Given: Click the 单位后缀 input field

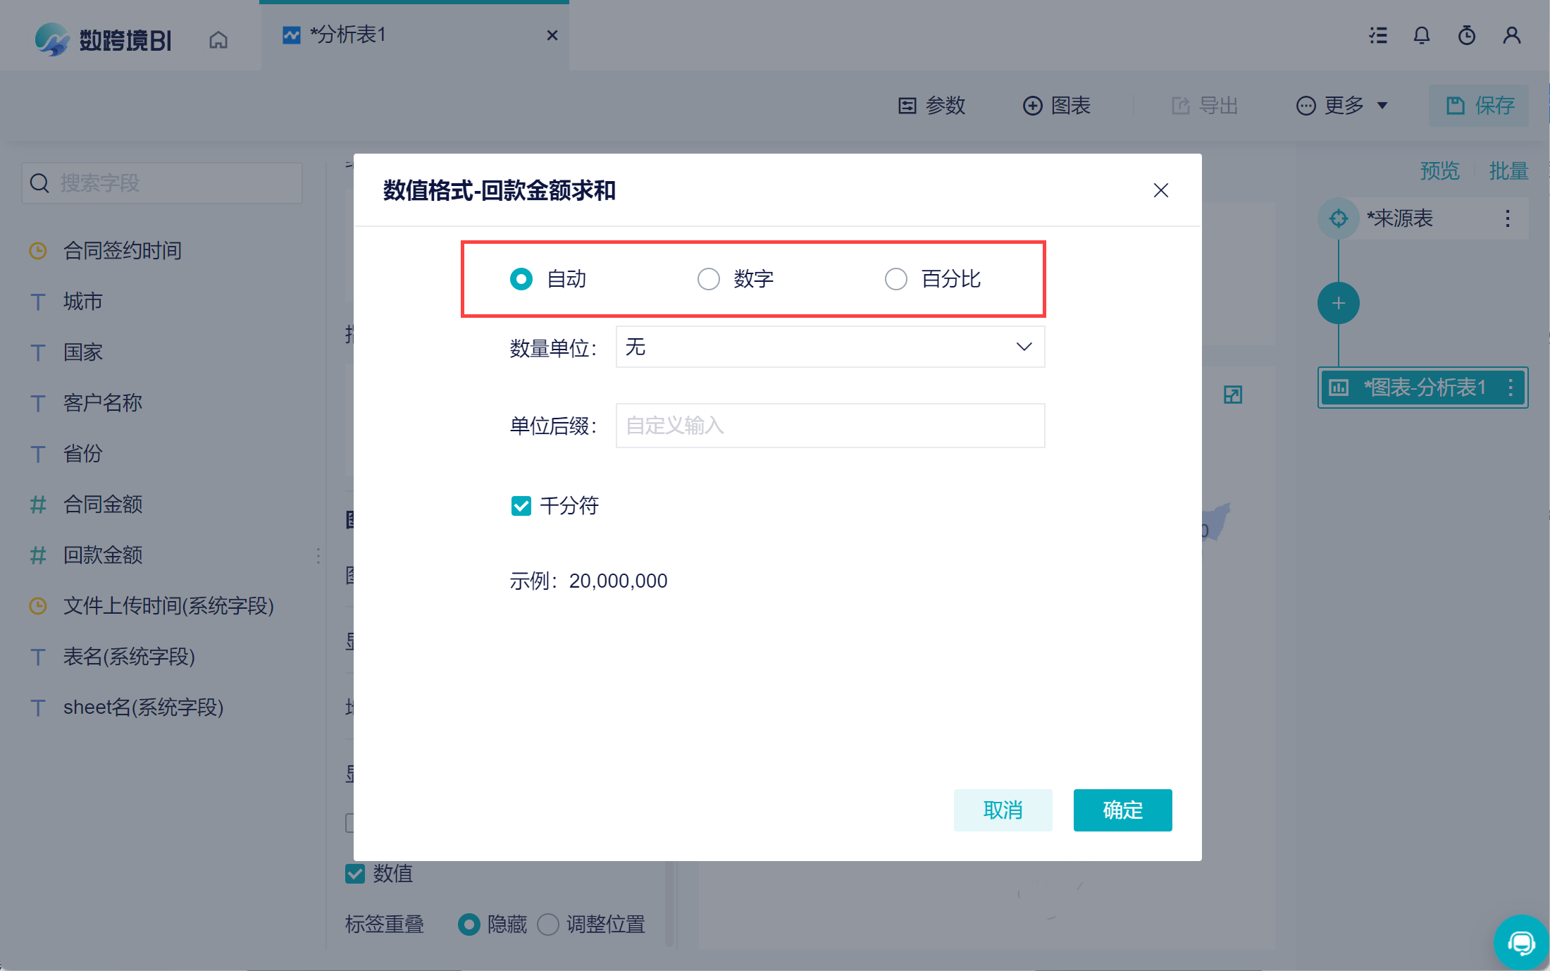Looking at the screenshot, I should [x=830, y=426].
